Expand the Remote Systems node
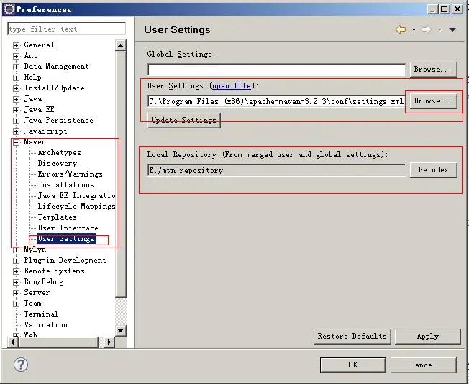Screen dimensions: 469x384 coord(16,271)
